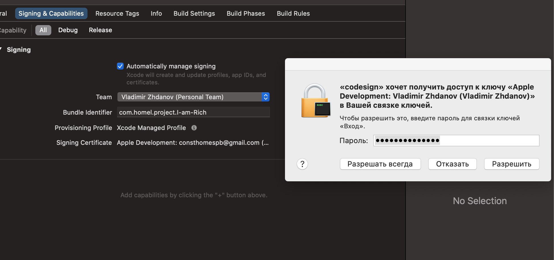Switch to Build Phases tab

click(x=246, y=13)
